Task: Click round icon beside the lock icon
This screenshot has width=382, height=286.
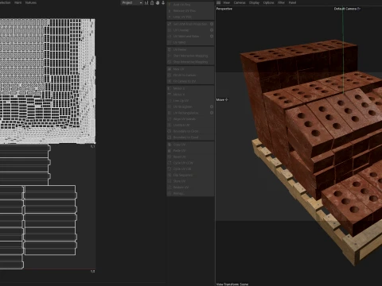Action: click(158, 2)
